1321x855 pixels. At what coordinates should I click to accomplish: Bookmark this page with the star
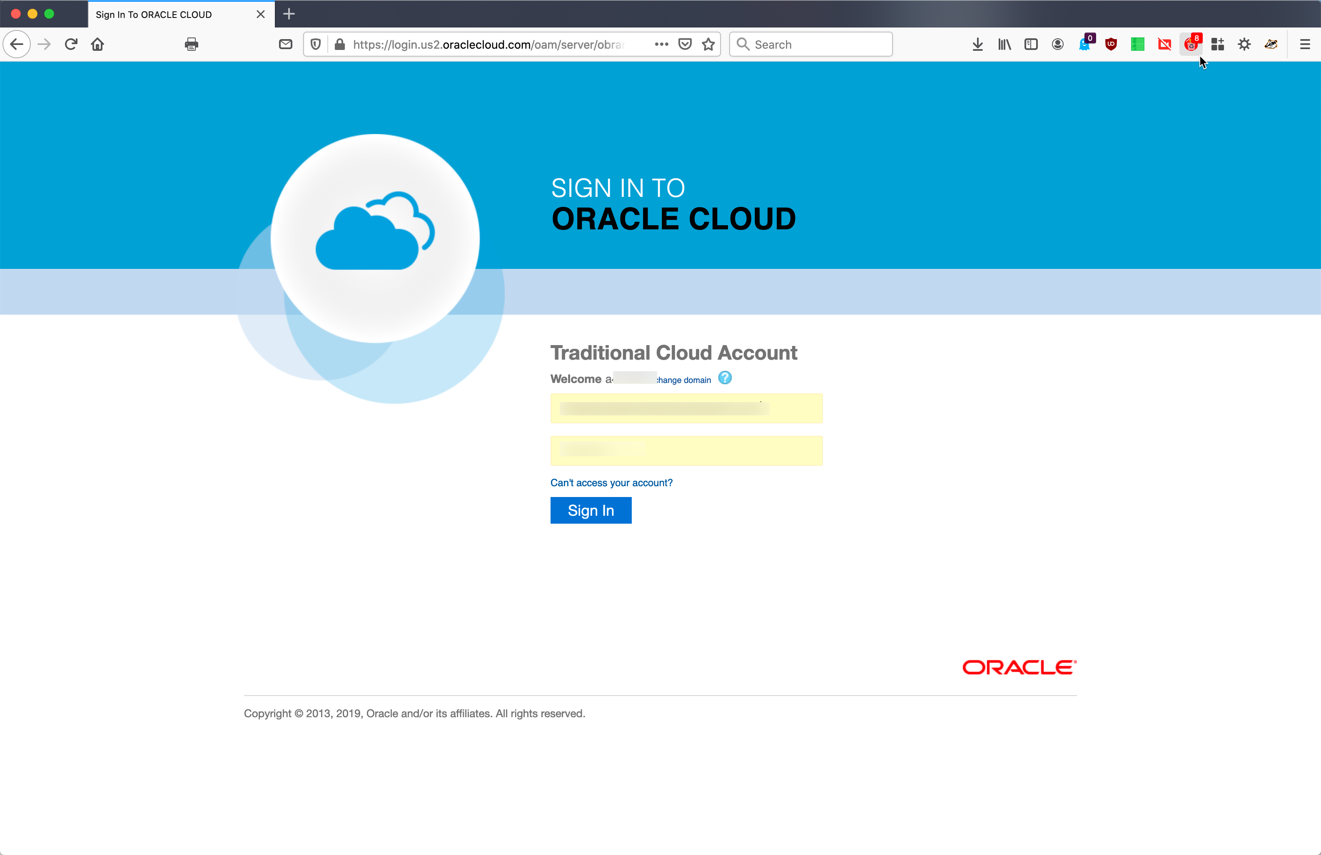pyautogui.click(x=708, y=45)
